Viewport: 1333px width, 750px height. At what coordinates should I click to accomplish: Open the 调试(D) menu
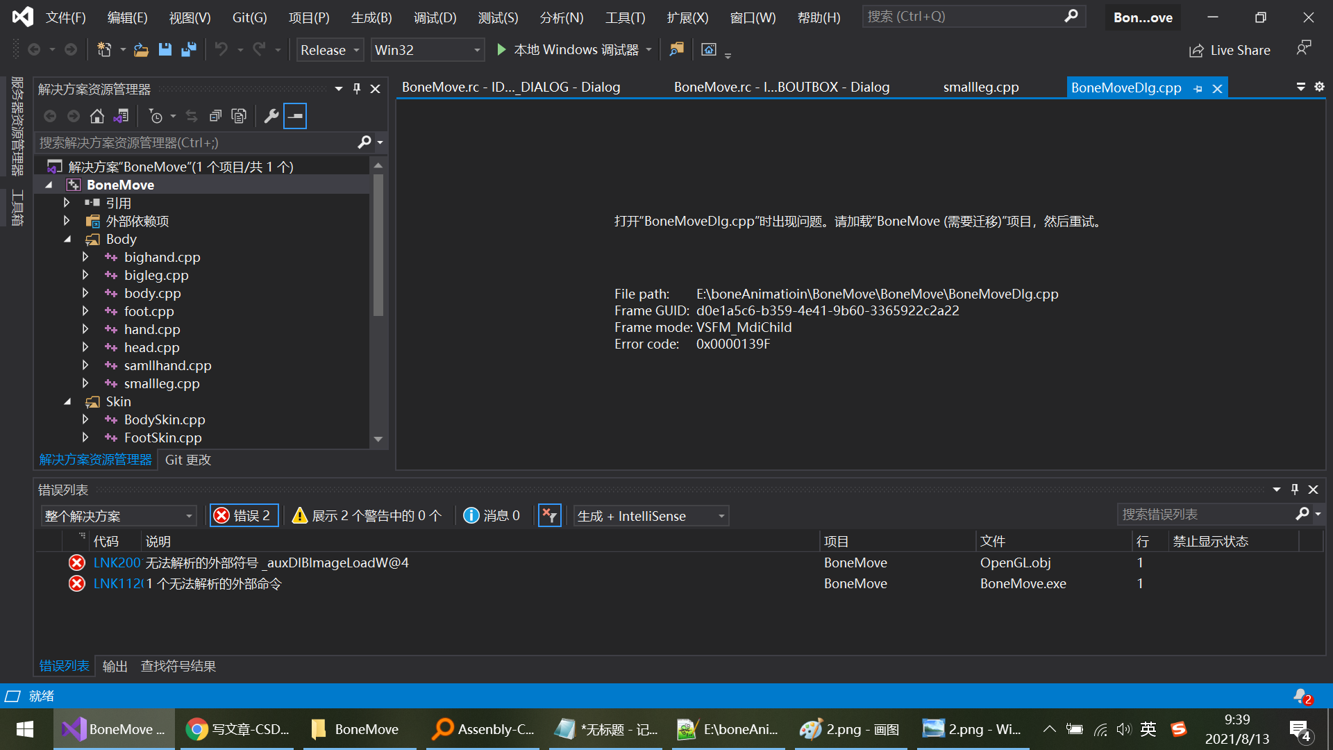point(435,17)
